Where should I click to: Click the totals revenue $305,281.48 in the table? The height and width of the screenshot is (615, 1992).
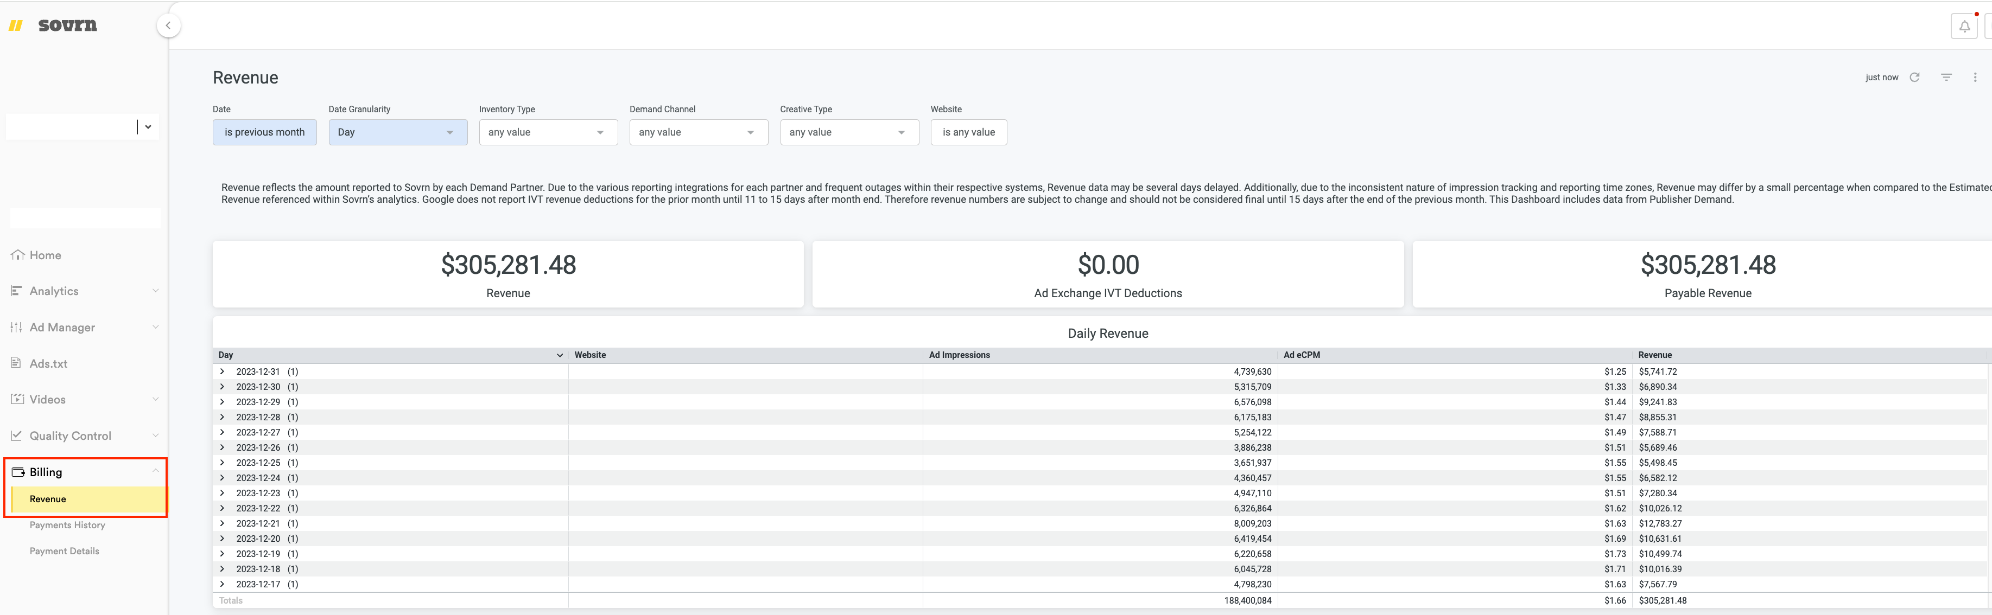click(x=1663, y=600)
